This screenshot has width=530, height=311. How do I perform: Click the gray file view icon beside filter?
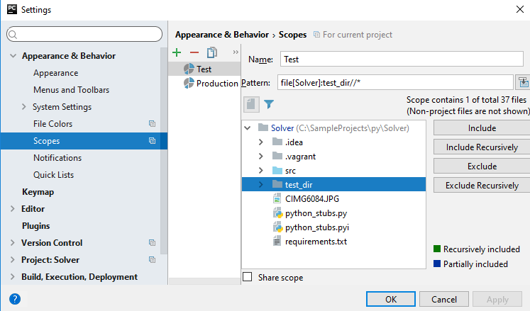pos(251,104)
